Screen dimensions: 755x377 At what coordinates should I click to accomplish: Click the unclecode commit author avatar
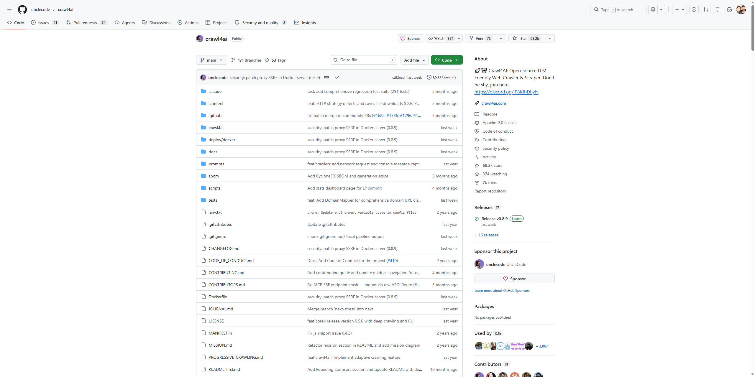click(203, 78)
